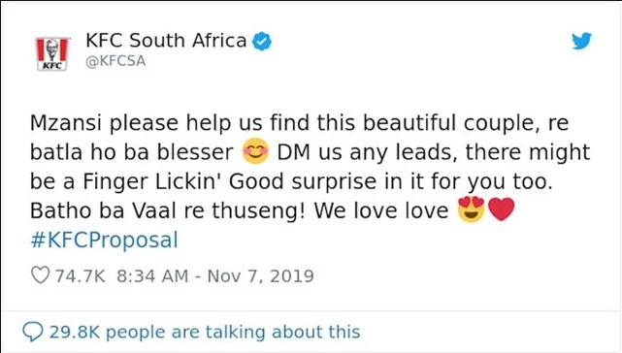This screenshot has width=622, height=353.
Task: Open the 8:34 AM - Nov 7, 2019 timestamp
Action: point(215,276)
